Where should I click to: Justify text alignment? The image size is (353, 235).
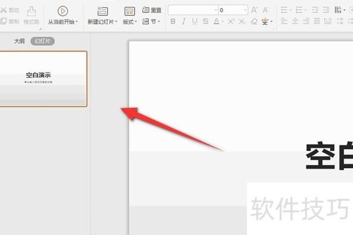coord(317,22)
